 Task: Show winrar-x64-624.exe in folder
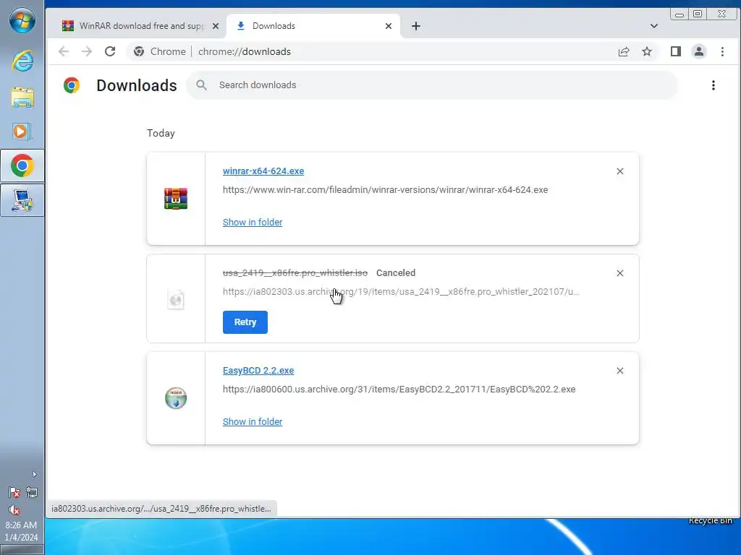[x=253, y=223]
